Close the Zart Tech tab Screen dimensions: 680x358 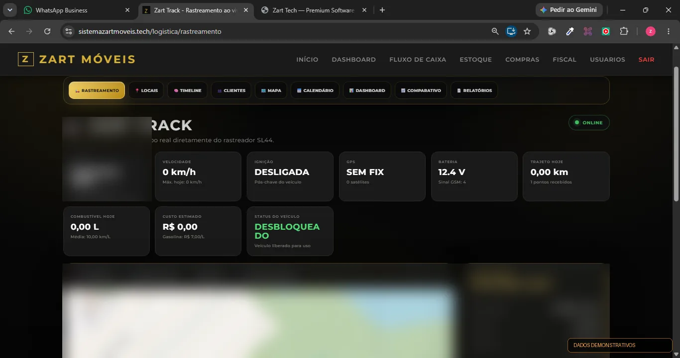(x=364, y=10)
